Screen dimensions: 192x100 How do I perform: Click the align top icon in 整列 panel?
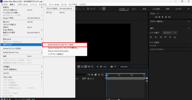165,37
